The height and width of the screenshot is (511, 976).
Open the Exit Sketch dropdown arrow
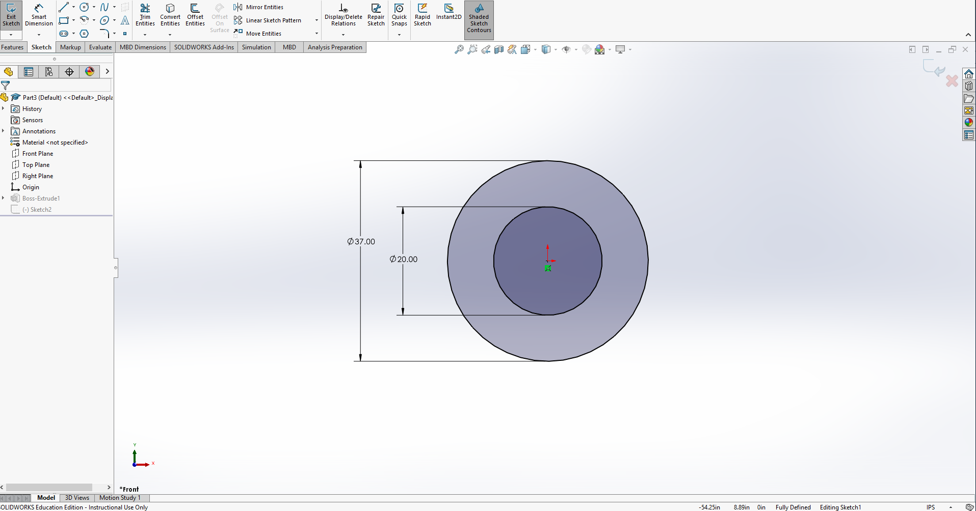coord(11,35)
